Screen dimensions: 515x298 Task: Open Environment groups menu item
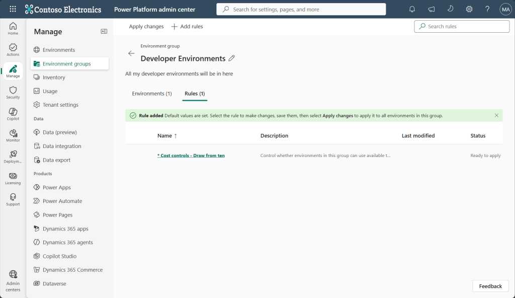pos(69,63)
